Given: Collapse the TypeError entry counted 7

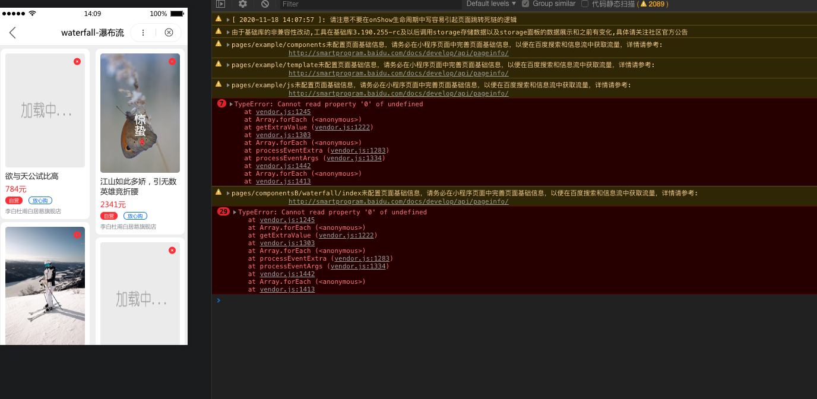Looking at the screenshot, I should [231, 104].
